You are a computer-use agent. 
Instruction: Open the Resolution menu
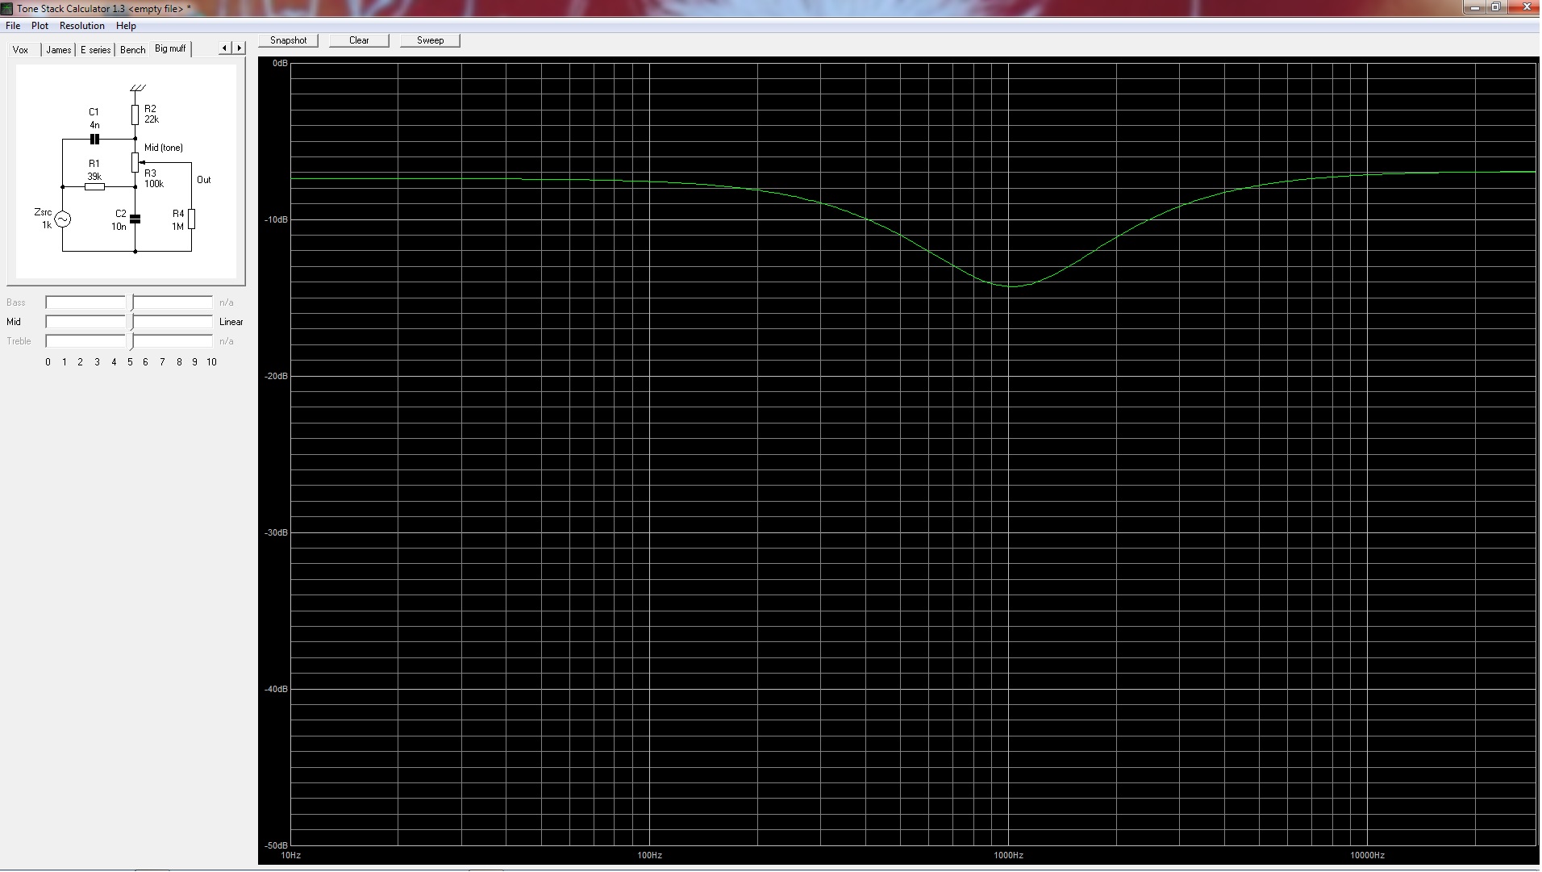pyautogui.click(x=82, y=26)
